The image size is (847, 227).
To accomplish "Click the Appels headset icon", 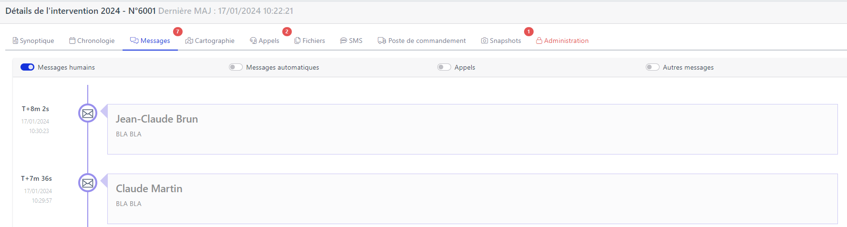I will click(253, 41).
